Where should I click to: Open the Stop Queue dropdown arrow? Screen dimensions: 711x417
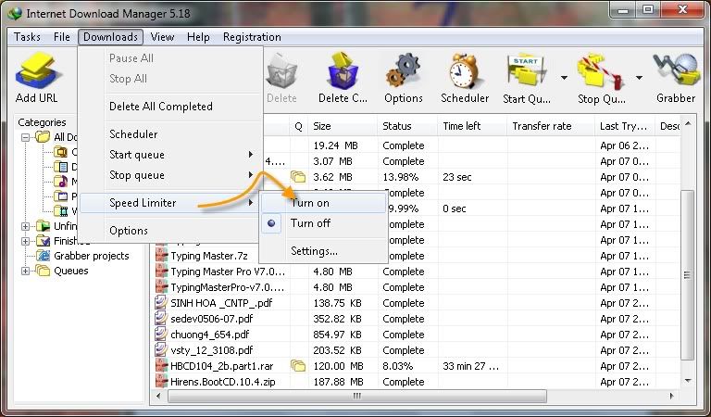pyautogui.click(x=639, y=77)
